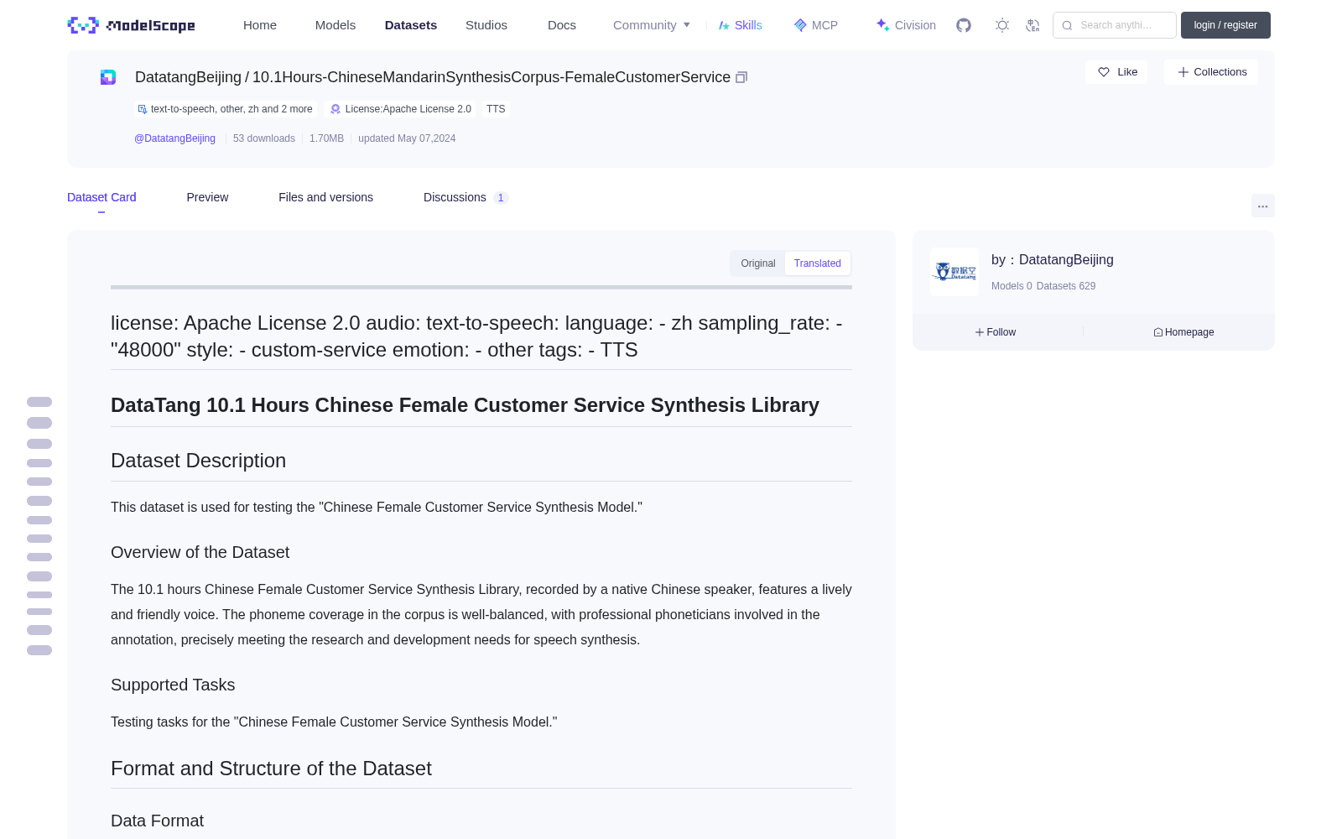The image size is (1342, 839).
Task: Click 'updated May 07,2024' text
Action: click(x=407, y=138)
